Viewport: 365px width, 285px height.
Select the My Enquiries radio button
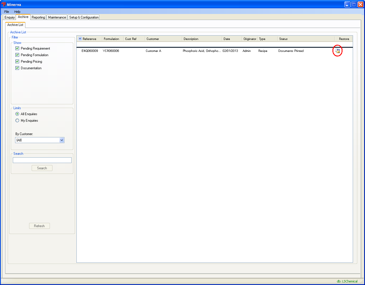[x=17, y=121]
